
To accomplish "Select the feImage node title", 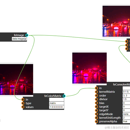I will (19, 35).
